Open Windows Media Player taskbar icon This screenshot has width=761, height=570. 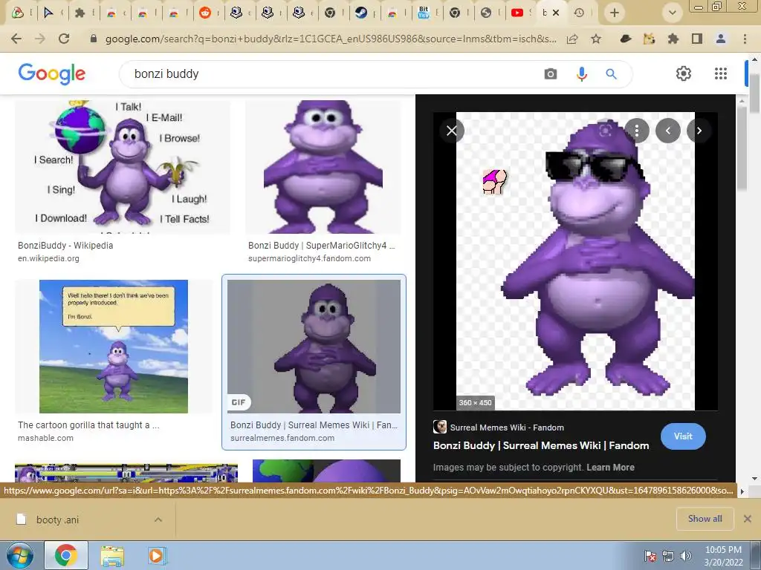(x=156, y=555)
